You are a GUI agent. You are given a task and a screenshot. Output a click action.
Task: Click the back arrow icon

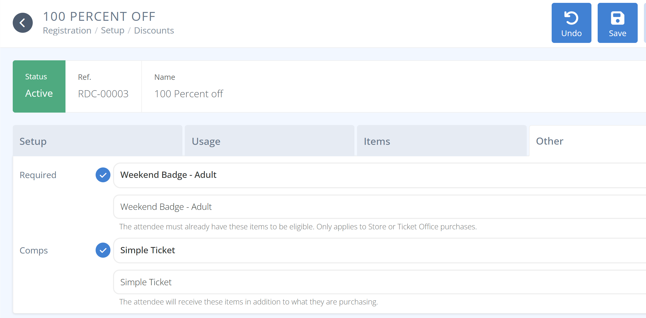(23, 23)
